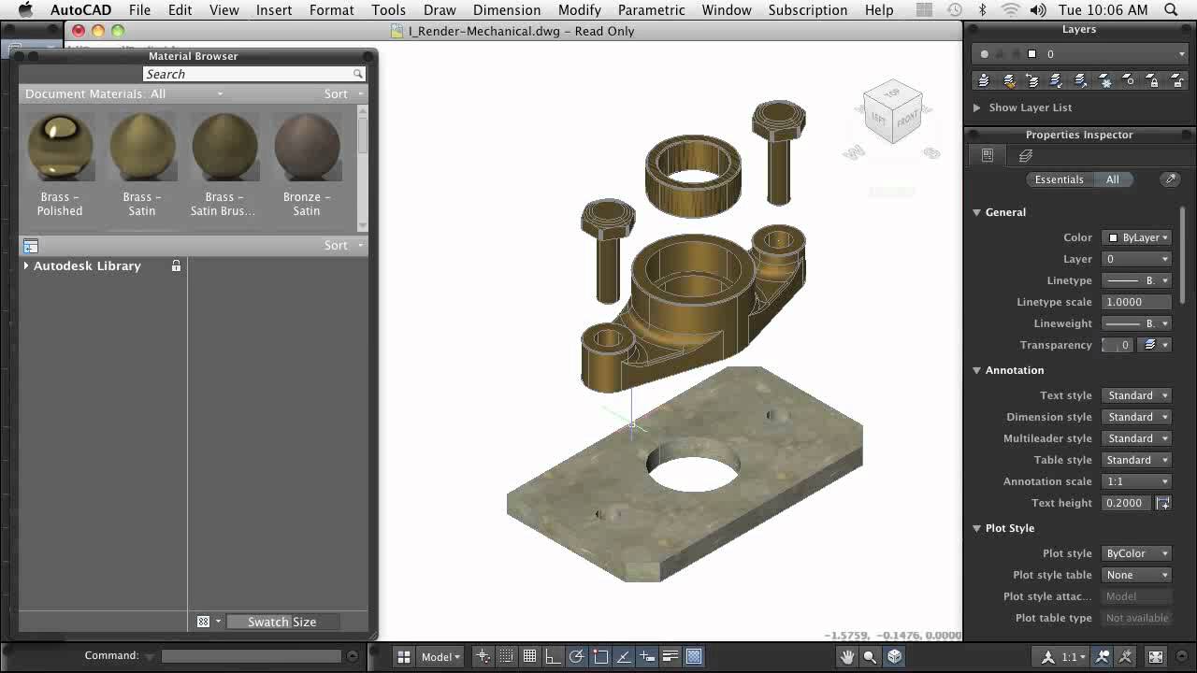Toggle Dynamic Input in status bar

pyautogui.click(x=647, y=656)
